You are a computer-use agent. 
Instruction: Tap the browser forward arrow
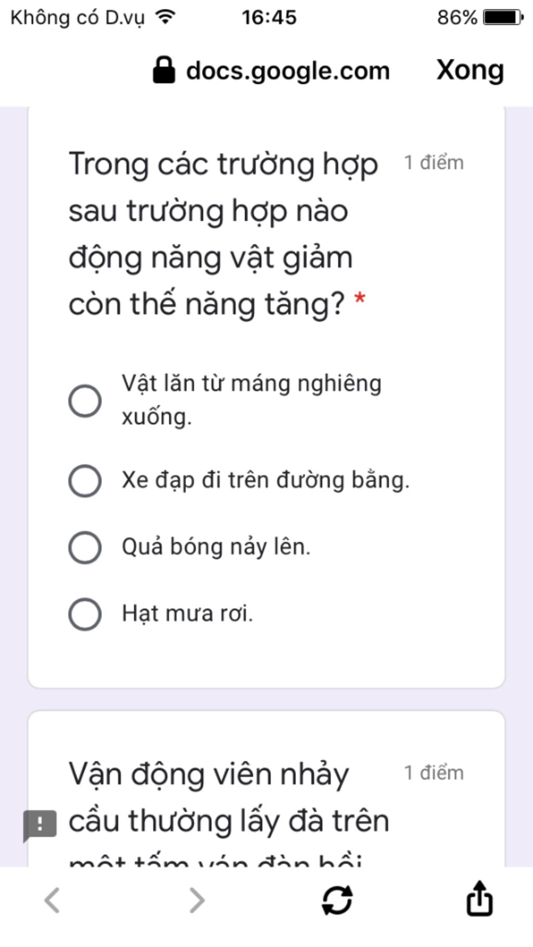[x=197, y=900]
